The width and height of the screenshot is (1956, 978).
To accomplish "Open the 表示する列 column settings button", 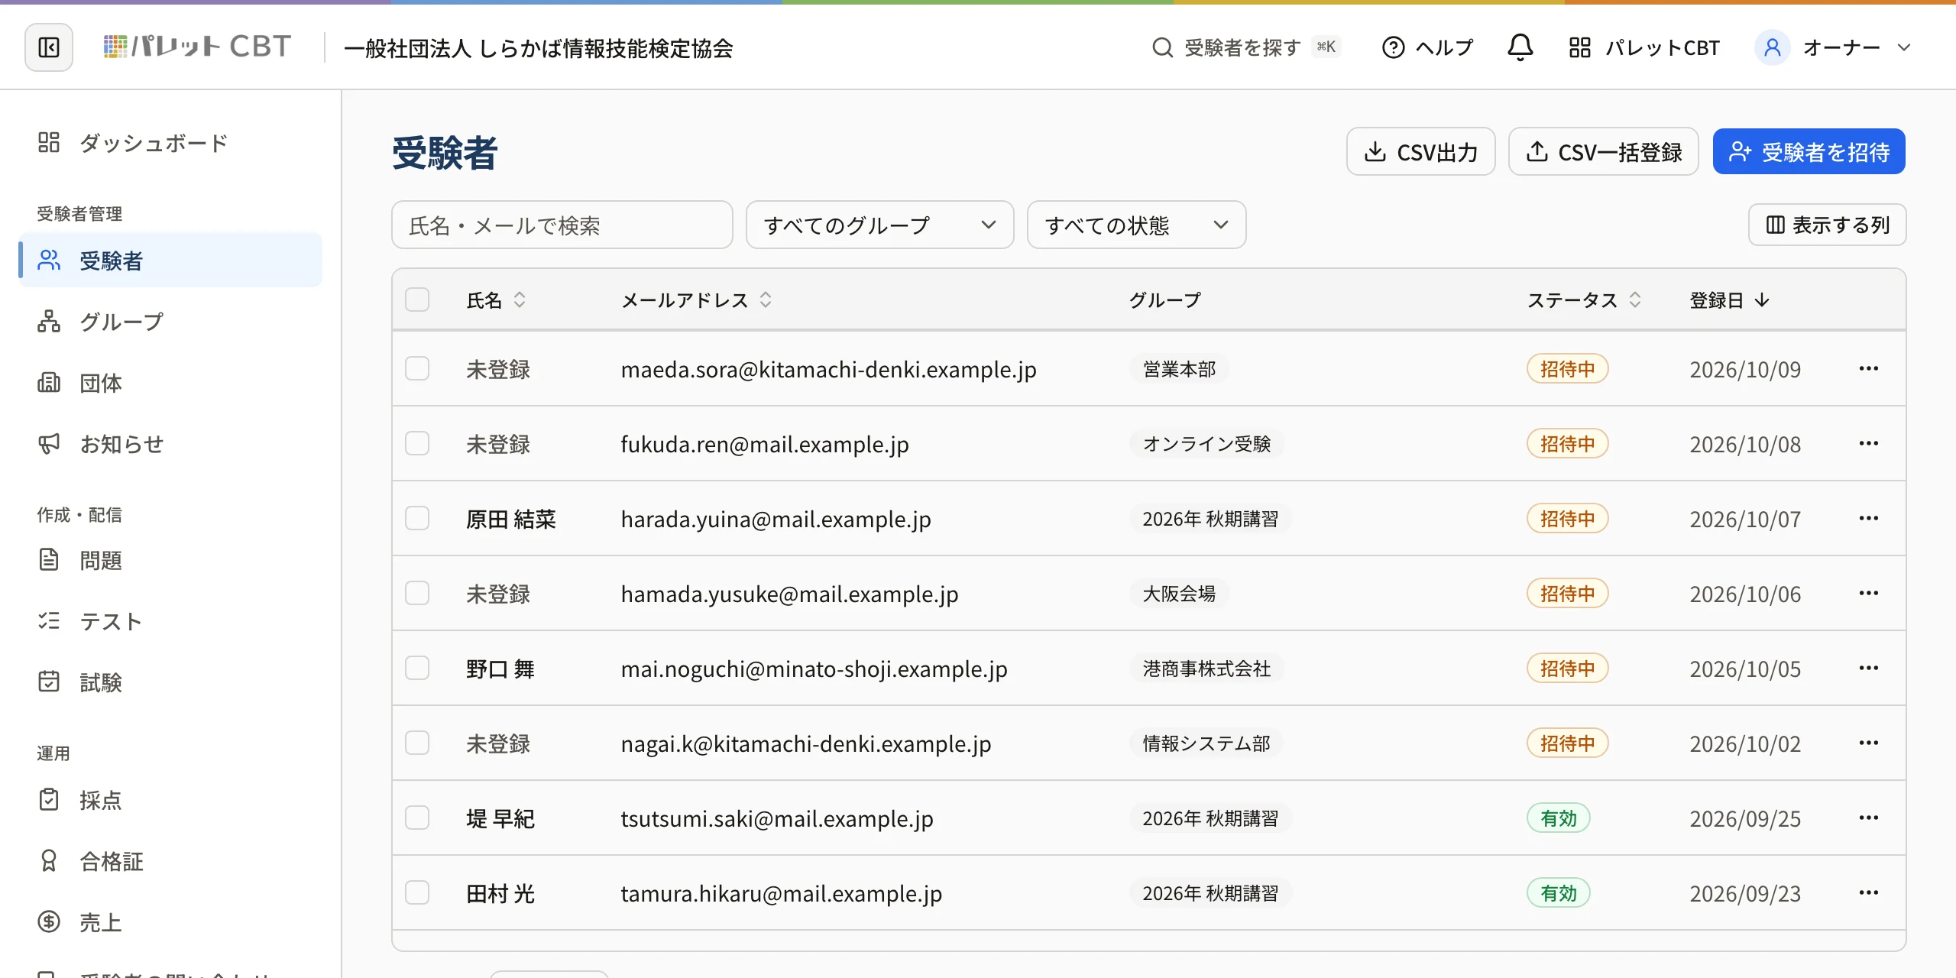I will (1827, 225).
